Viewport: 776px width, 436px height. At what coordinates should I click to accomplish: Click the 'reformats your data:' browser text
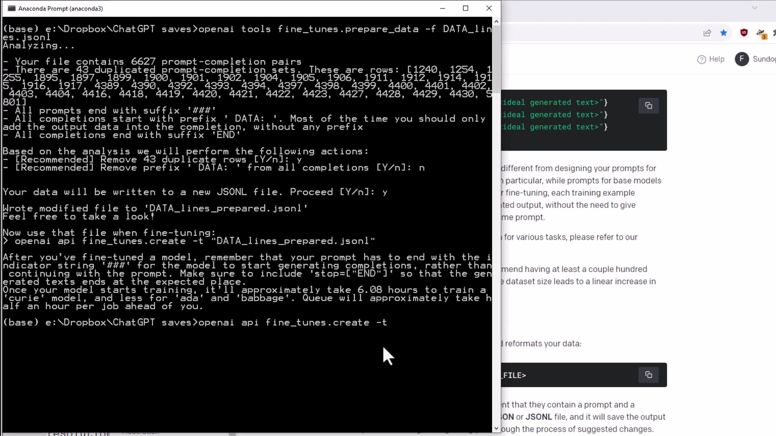[543, 344]
